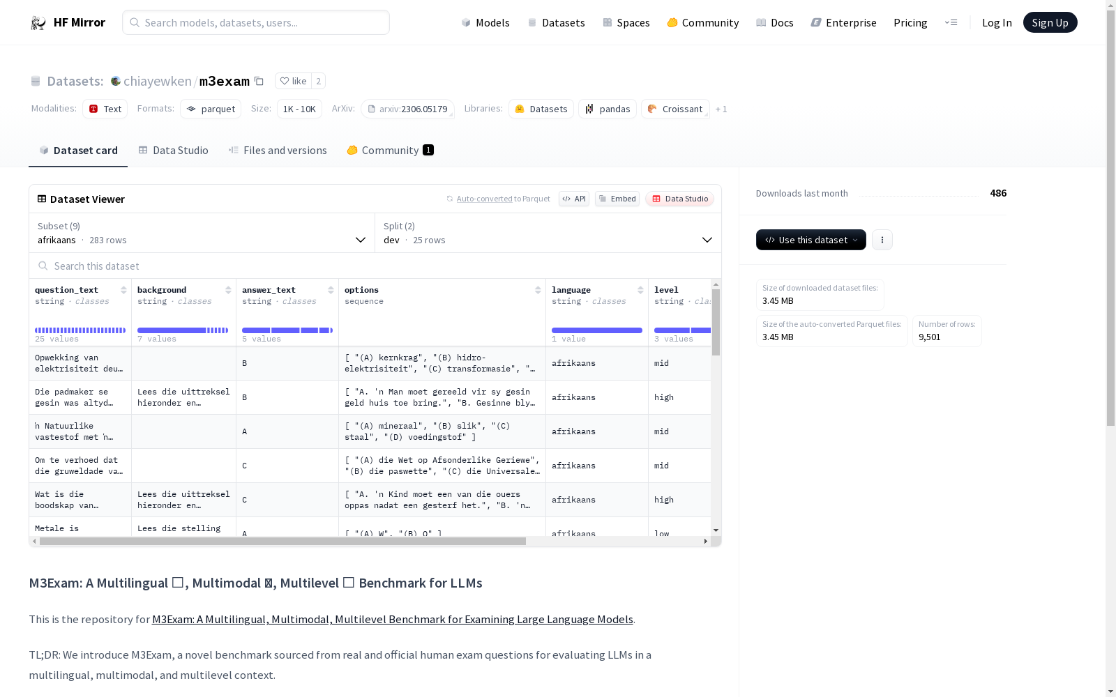The image size is (1116, 697).
Task: Click the "Die padmaker se gesin" cell
Action: [x=80, y=397]
